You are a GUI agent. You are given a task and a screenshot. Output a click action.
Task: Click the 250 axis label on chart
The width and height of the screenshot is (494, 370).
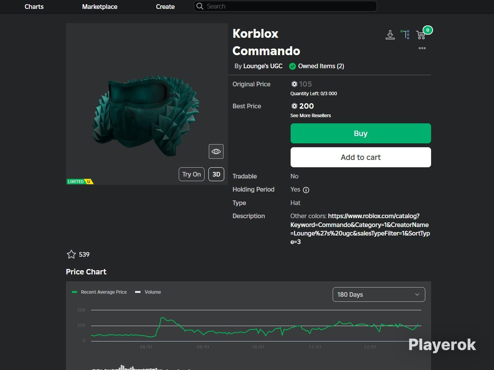click(x=81, y=325)
